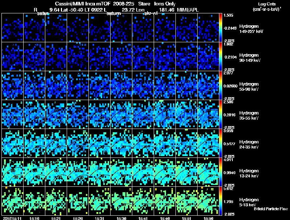
Task: Click the -0.2443 color scale midpoint
Action: click(x=230, y=28)
